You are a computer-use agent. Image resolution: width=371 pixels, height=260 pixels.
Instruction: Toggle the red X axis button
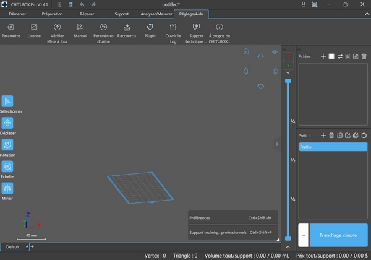click(x=288, y=56)
